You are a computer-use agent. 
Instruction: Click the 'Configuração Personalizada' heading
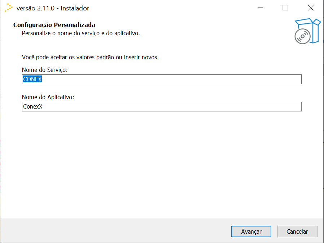(54, 25)
